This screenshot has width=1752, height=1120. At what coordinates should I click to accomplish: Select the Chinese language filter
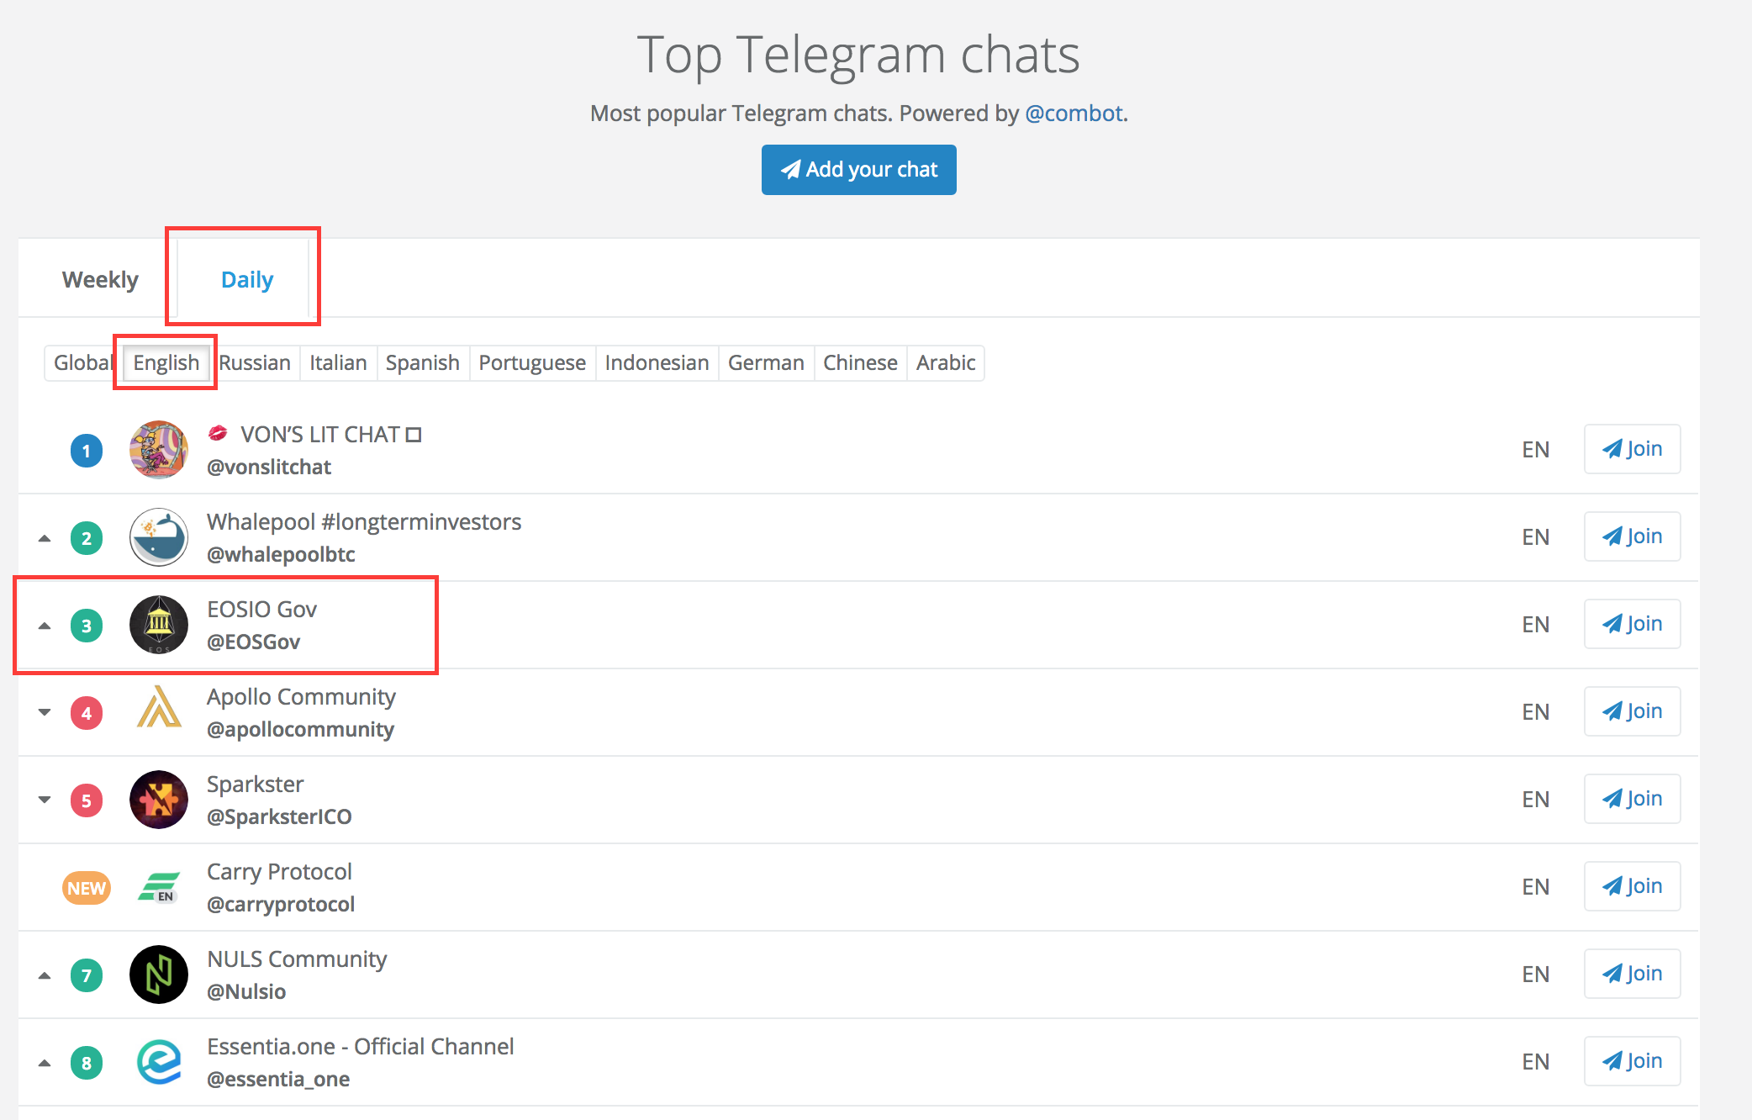[x=860, y=362]
